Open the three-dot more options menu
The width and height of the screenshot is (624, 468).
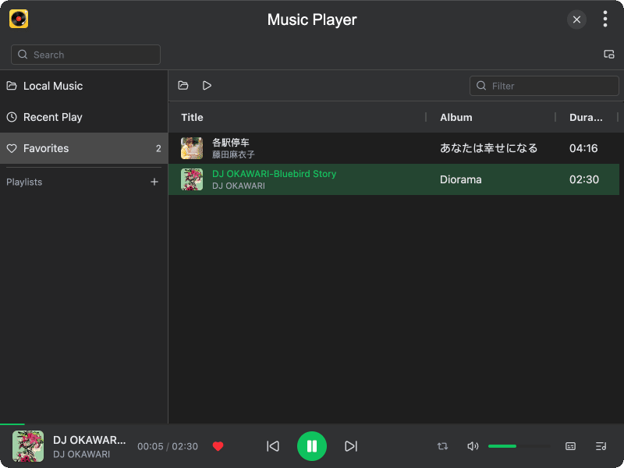click(x=605, y=19)
